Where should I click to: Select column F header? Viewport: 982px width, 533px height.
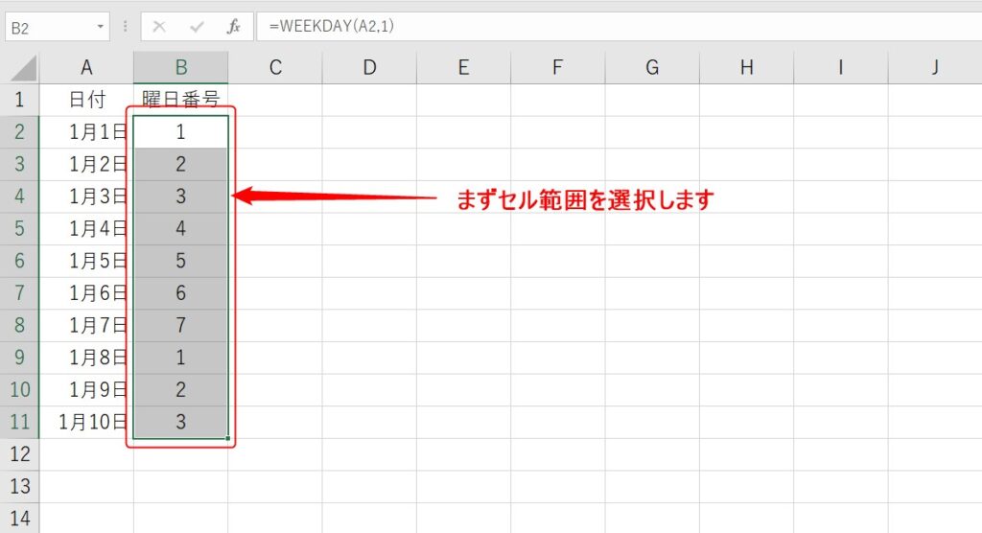(x=557, y=68)
